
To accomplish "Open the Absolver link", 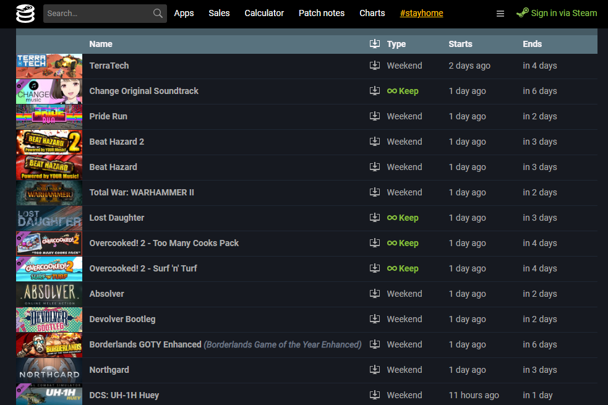I will coord(106,294).
